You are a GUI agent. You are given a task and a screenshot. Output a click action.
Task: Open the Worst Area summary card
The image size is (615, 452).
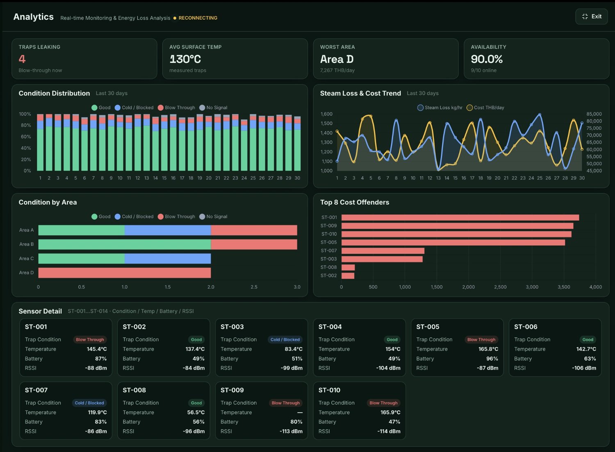click(x=386, y=59)
